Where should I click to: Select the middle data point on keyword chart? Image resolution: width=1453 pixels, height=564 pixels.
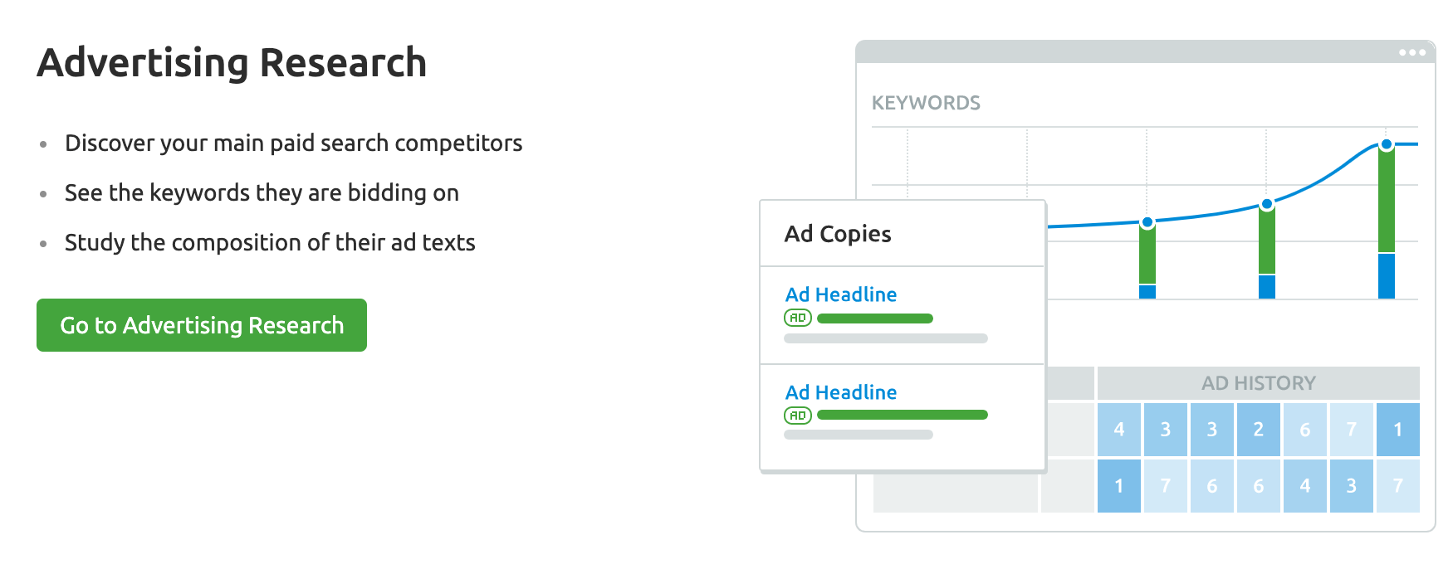pyautogui.click(x=1267, y=204)
